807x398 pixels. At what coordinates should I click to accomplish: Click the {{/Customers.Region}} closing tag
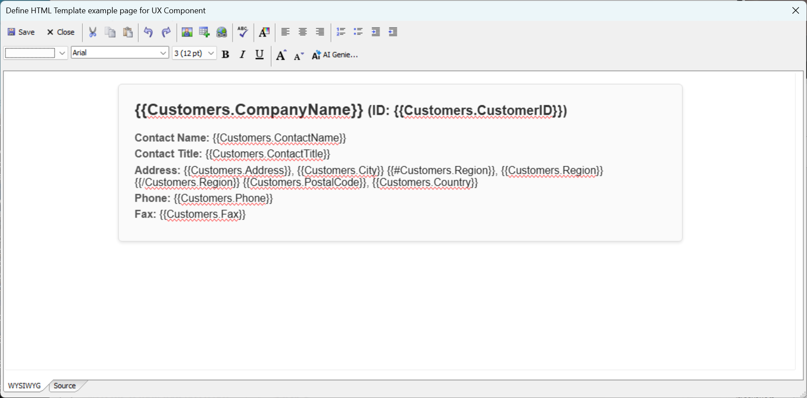[187, 182]
